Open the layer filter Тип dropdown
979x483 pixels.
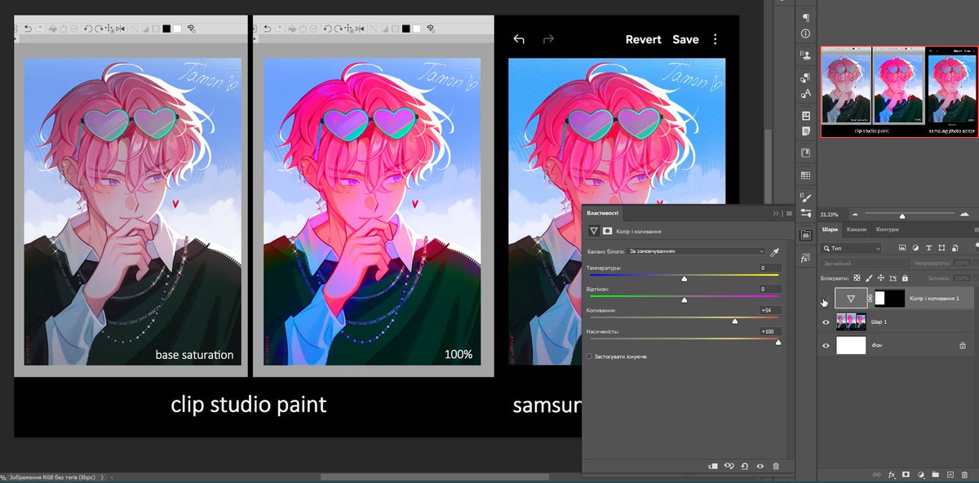[x=851, y=247]
